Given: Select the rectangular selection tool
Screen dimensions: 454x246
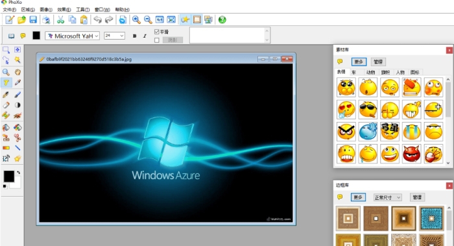Looking at the screenshot, I should point(6,50).
